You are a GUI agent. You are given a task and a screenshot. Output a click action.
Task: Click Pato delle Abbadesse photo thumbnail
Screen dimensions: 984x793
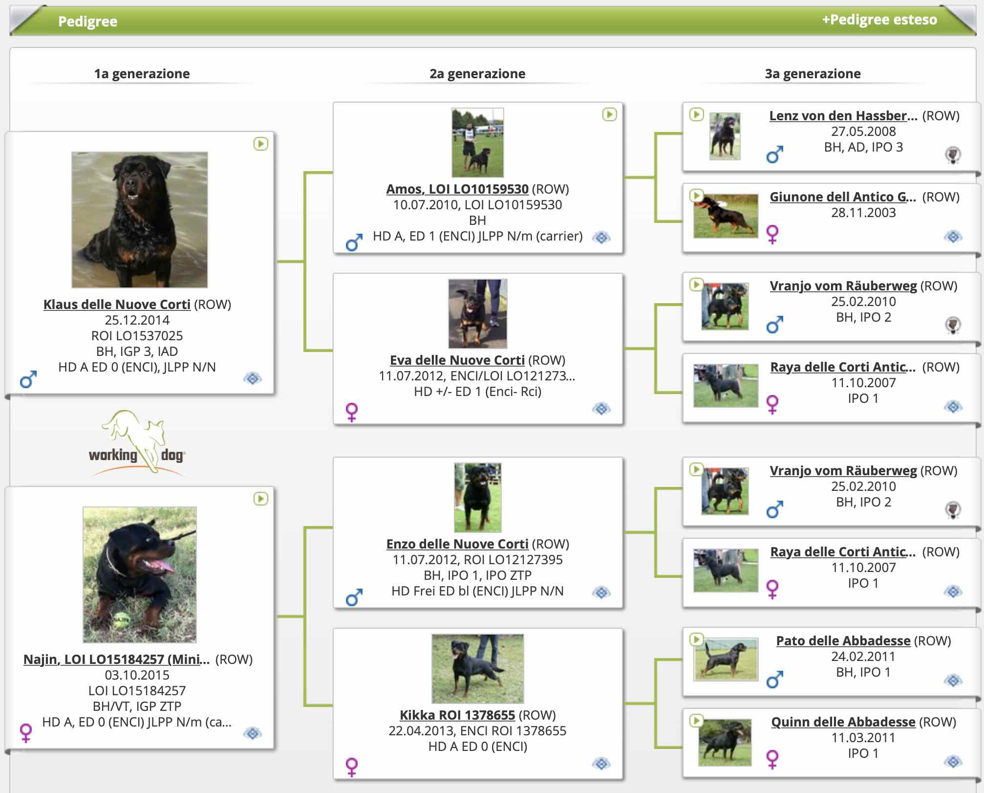coord(726,660)
